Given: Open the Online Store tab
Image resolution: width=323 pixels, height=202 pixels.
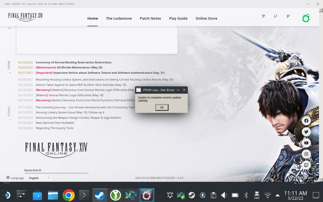Looking at the screenshot, I should pyautogui.click(x=206, y=18).
